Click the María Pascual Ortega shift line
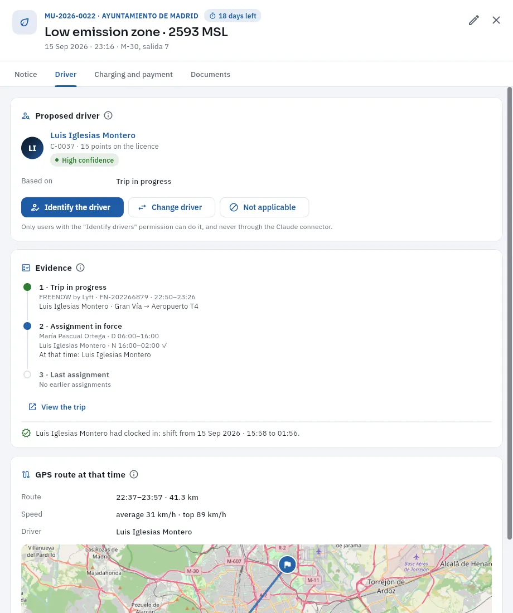 coord(99,336)
